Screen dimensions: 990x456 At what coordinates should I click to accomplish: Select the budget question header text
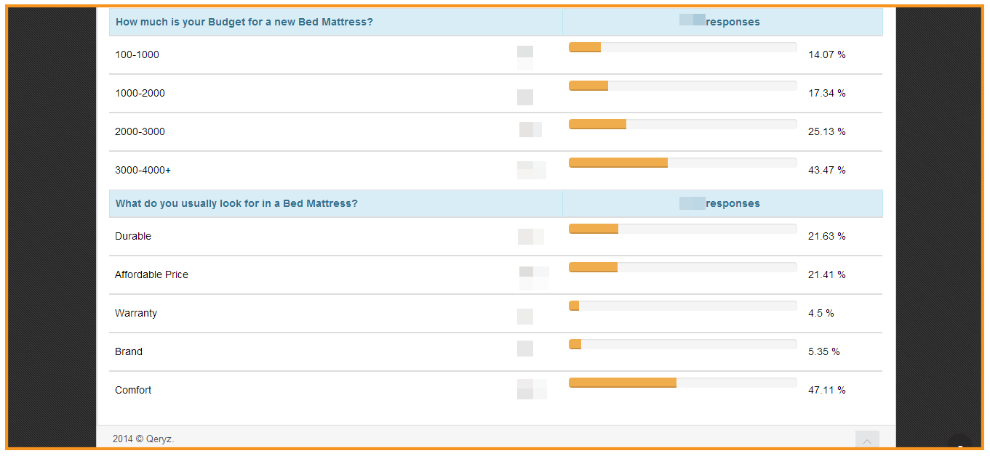244,22
